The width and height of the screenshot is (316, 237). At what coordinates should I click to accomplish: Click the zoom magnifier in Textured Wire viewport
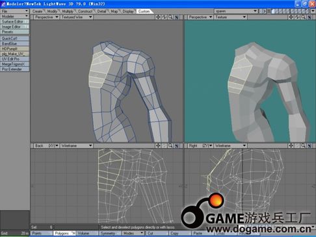click(x=170, y=17)
